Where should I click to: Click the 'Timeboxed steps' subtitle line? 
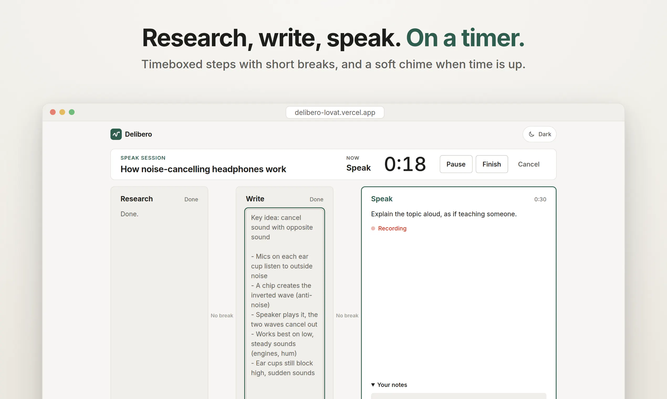coord(333,64)
